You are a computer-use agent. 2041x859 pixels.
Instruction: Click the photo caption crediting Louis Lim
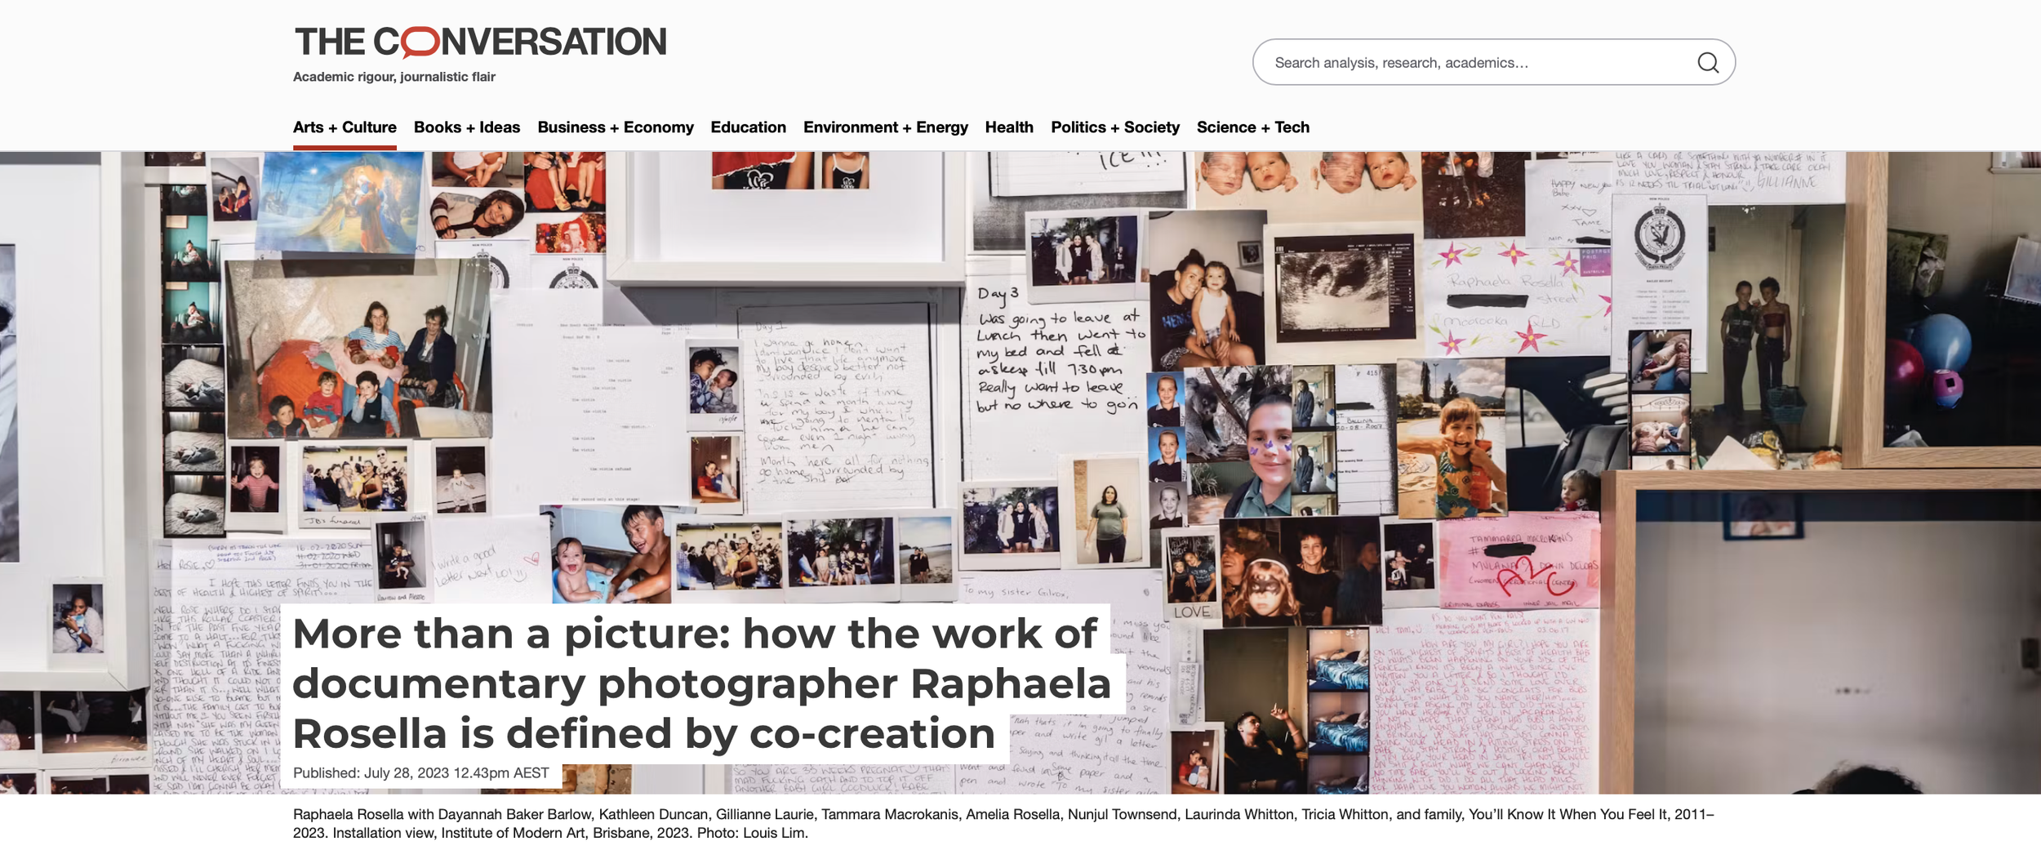click(x=1003, y=823)
